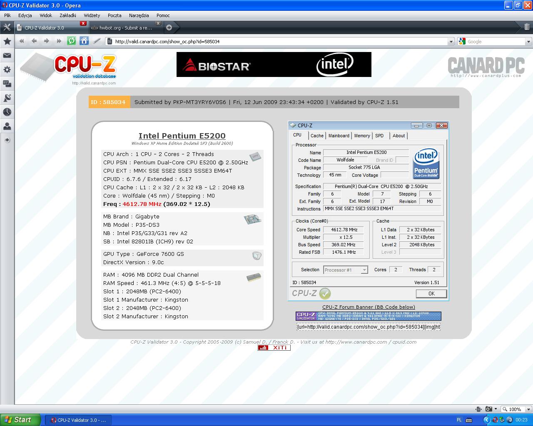Viewport: 533px width, 426px height.
Task: Click the Opera icon in system tray
Action: click(x=495, y=420)
